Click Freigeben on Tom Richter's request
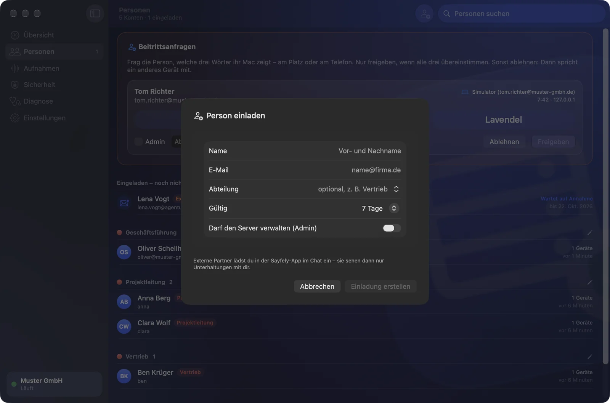The image size is (610, 403). point(553,142)
